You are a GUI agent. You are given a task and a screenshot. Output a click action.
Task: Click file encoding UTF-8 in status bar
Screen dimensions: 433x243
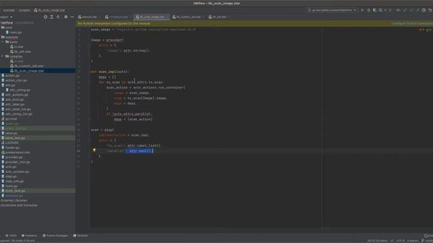[x=400, y=241]
